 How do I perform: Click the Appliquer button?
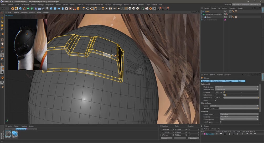coord(193,138)
